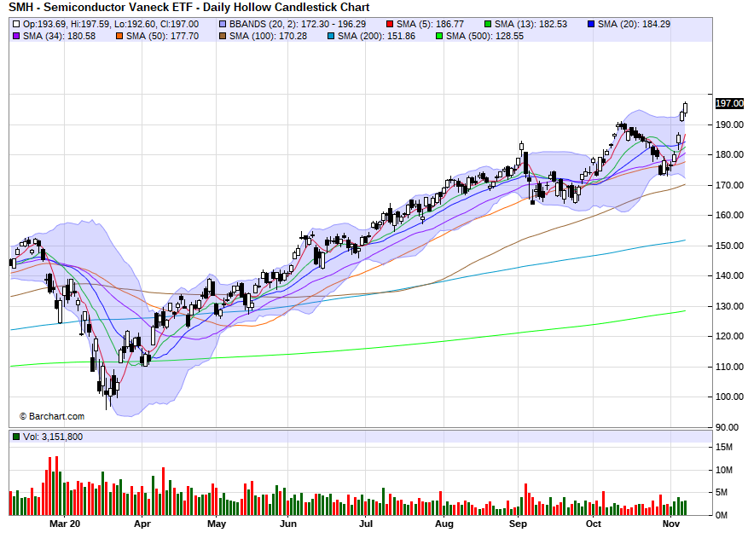
Task: Select the SMA (34): 180.58 label
Action: coord(59,36)
